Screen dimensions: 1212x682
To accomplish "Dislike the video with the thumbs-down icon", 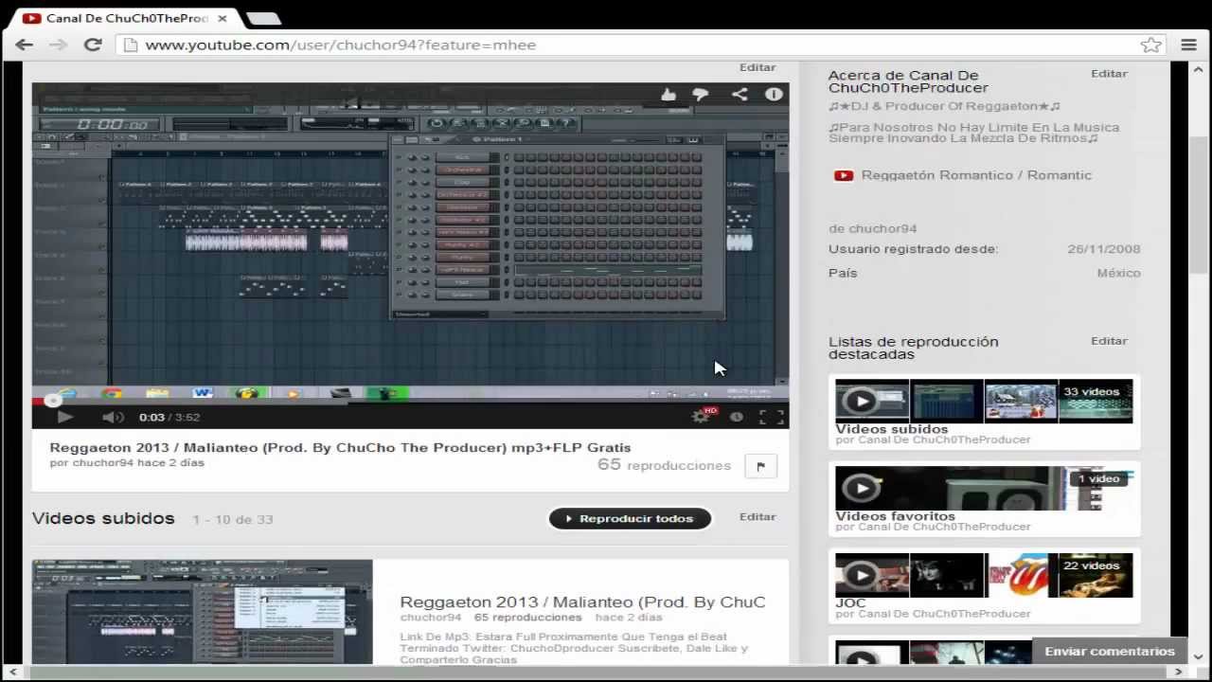I will [x=701, y=94].
